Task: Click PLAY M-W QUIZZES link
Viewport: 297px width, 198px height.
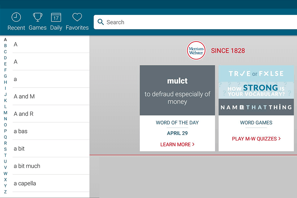Action: (x=256, y=139)
